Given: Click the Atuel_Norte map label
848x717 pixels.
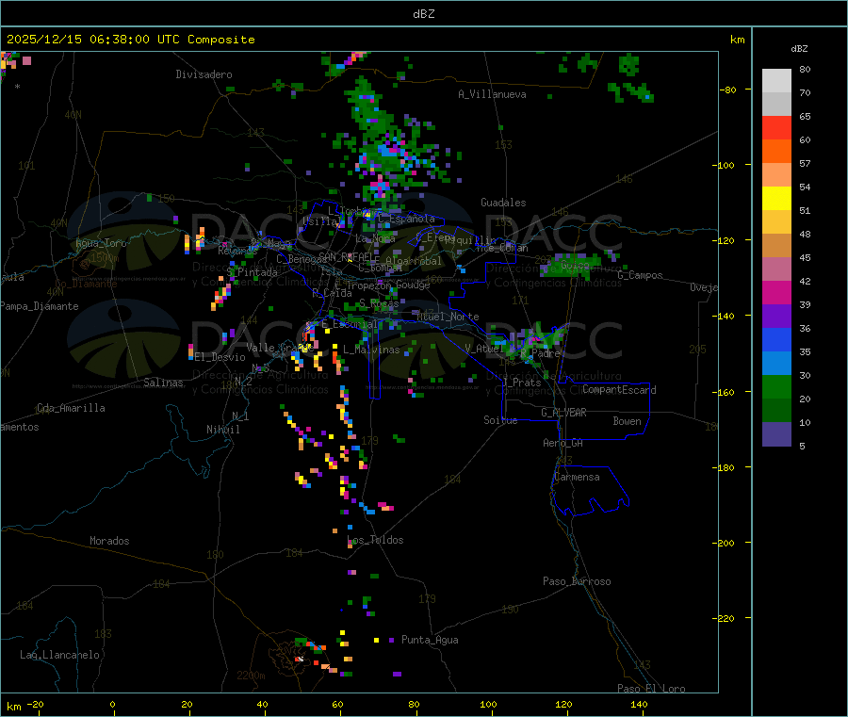Looking at the screenshot, I should [448, 317].
